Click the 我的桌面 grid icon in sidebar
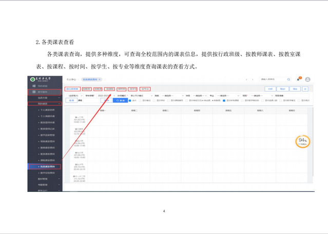Screen dimensions: 328x234 [x=34, y=86]
